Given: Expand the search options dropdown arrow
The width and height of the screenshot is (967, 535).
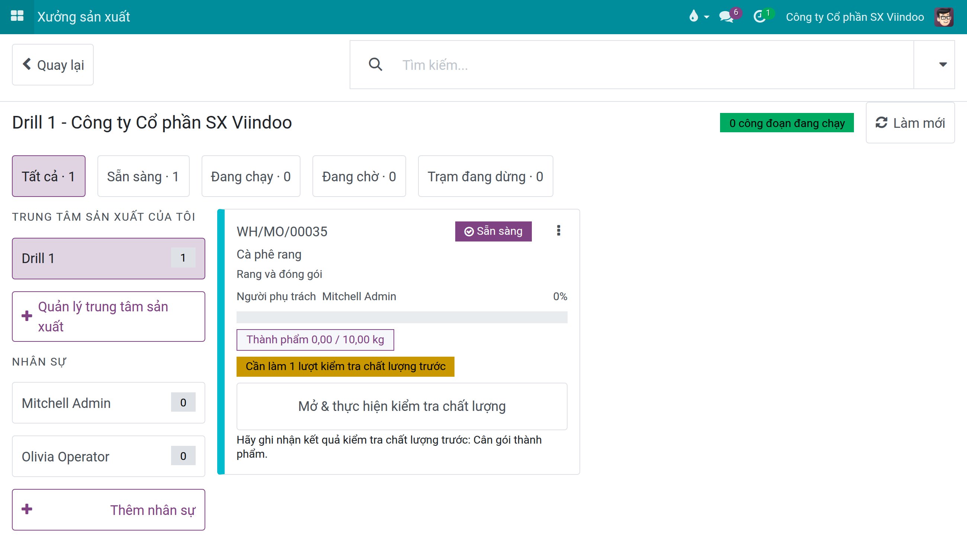Looking at the screenshot, I should [x=942, y=65].
